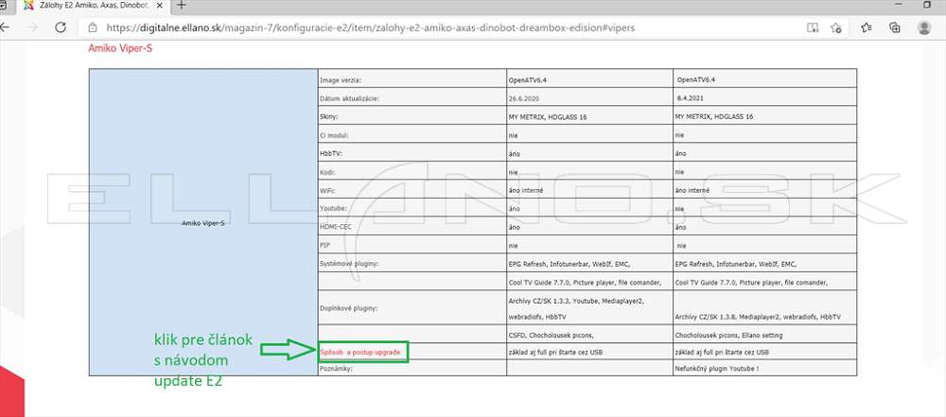Open the browser profile avatar
Image resolution: width=946 pixels, height=417 pixels.
pos(923,27)
